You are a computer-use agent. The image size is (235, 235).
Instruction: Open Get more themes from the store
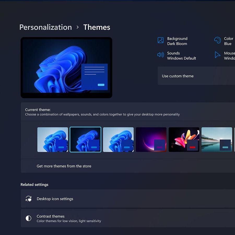(64, 166)
